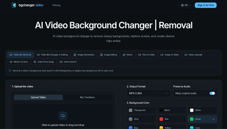Choose the Black background color
This screenshot has height=129, width=227.
172,110
